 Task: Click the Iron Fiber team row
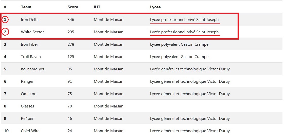pos(142,44)
